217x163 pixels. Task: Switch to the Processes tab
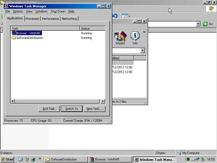click(x=32, y=19)
